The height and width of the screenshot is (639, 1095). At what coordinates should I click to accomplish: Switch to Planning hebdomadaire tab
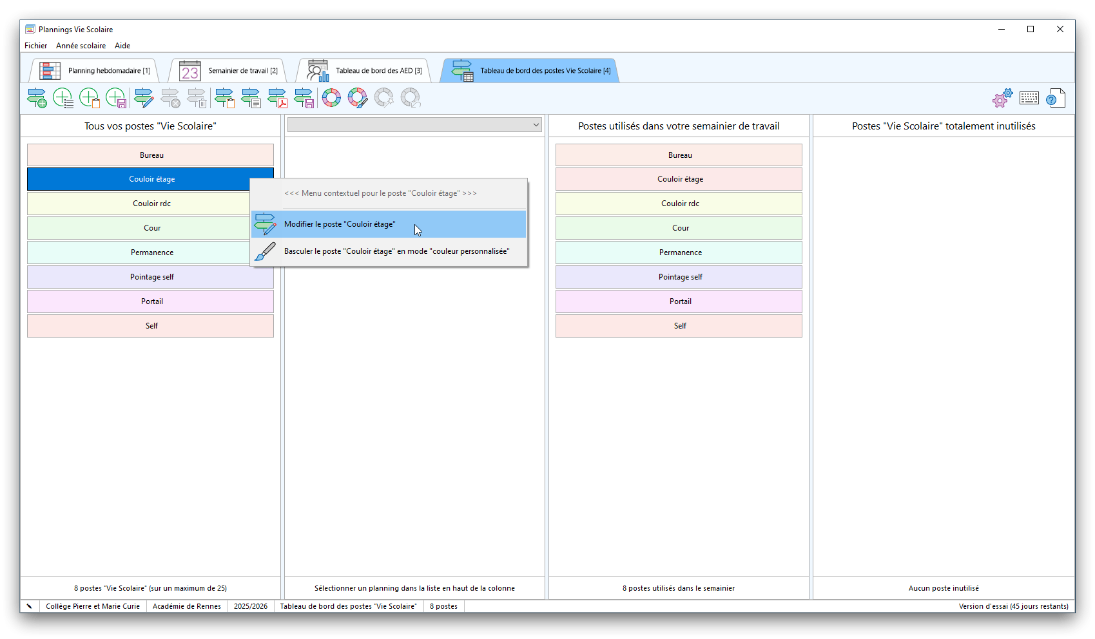(95, 71)
